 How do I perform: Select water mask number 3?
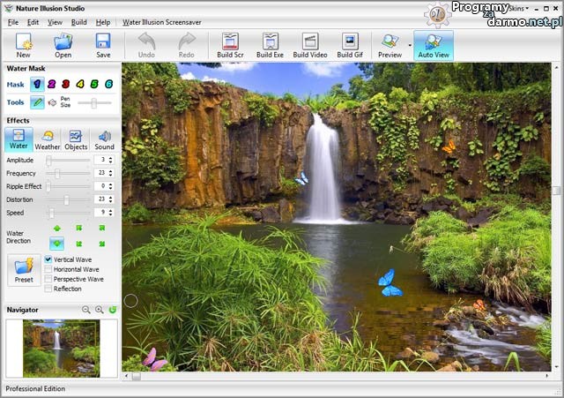click(65, 85)
